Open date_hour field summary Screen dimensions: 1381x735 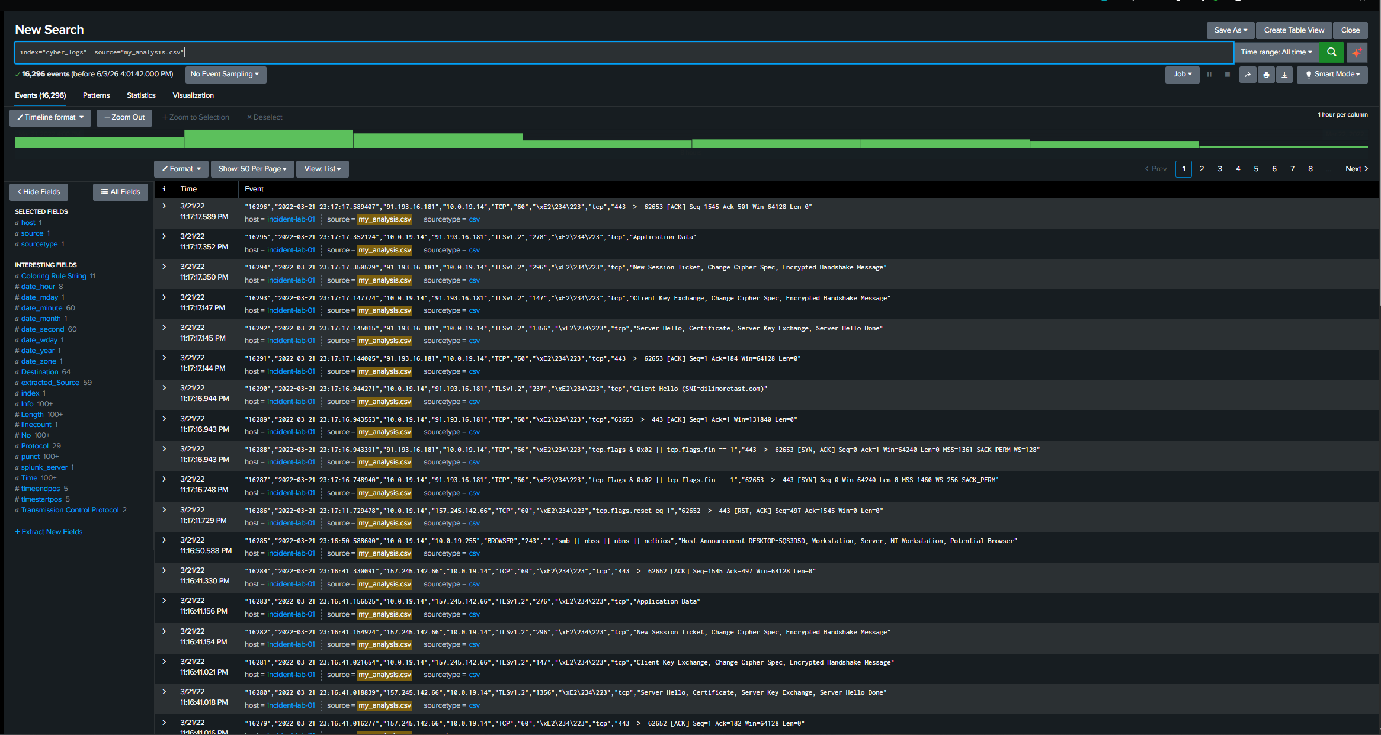click(38, 287)
